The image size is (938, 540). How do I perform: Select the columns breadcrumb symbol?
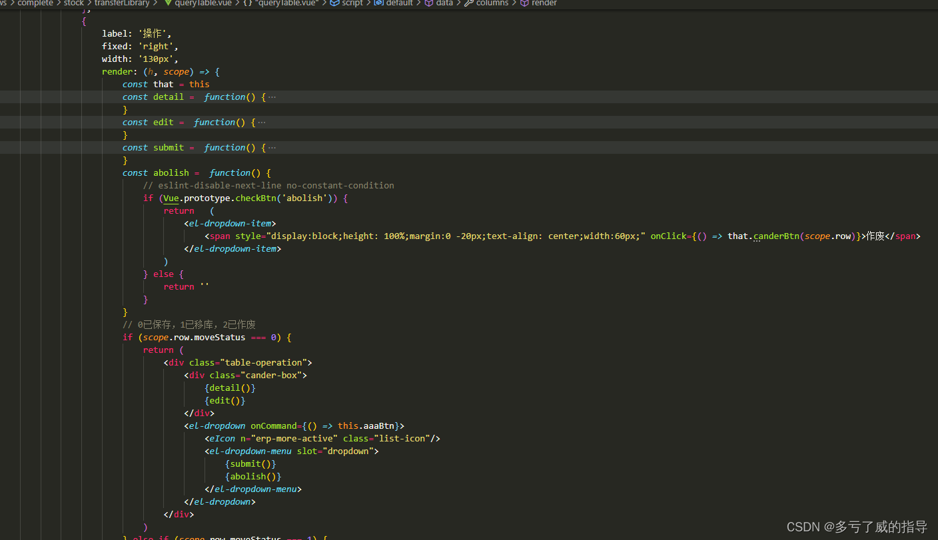pyautogui.click(x=486, y=3)
